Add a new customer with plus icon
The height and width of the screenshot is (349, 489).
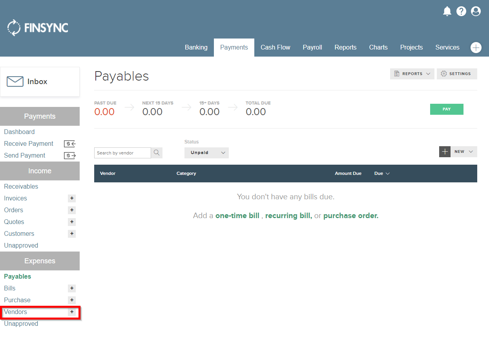coord(72,234)
